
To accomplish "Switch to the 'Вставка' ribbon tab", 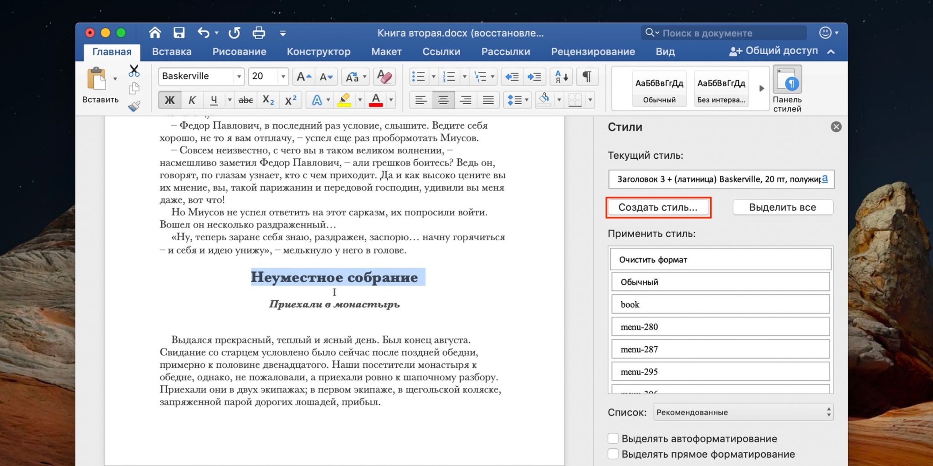I will [x=171, y=52].
